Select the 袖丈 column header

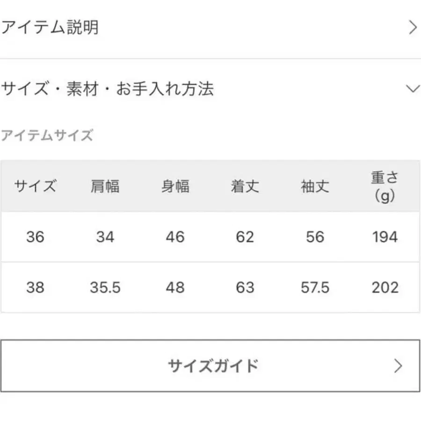(x=314, y=186)
